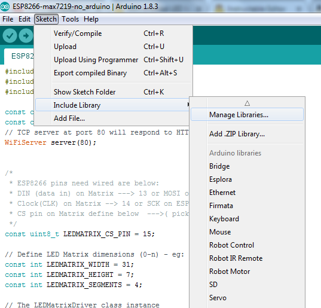Close the Sketch menu
This screenshot has width=321, height=308.
tap(46, 19)
